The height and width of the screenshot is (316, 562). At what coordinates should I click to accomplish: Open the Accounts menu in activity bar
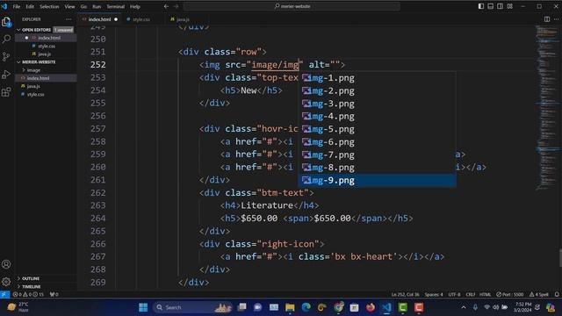[6, 264]
